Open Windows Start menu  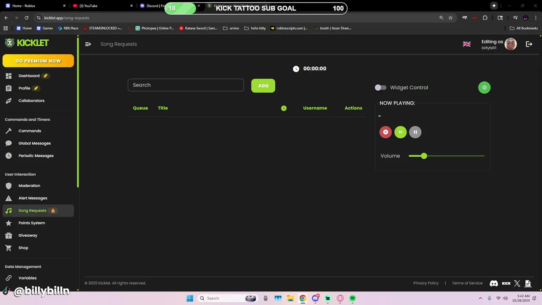(x=190, y=298)
